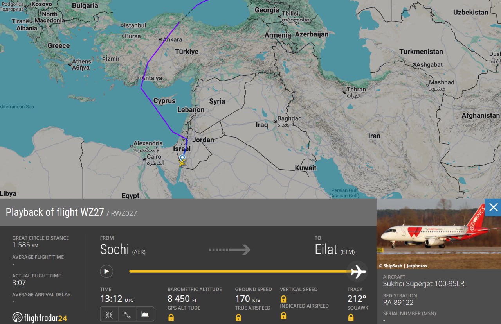Viewport: 501px width, 324px height.
Task: Click the squawk lock icon
Action: [x=351, y=317]
